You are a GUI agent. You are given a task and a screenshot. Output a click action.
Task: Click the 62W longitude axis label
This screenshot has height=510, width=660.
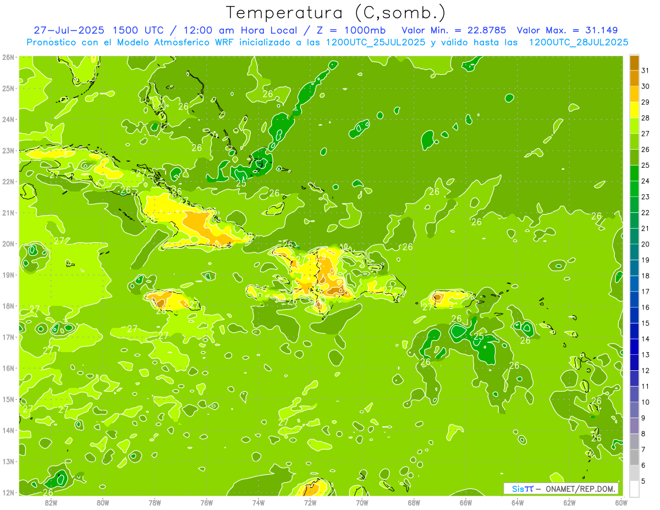569,503
